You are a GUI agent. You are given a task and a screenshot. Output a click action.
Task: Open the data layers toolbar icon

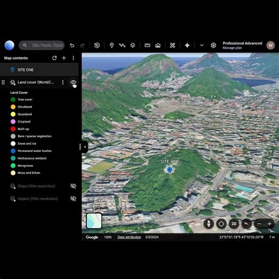click(133, 45)
